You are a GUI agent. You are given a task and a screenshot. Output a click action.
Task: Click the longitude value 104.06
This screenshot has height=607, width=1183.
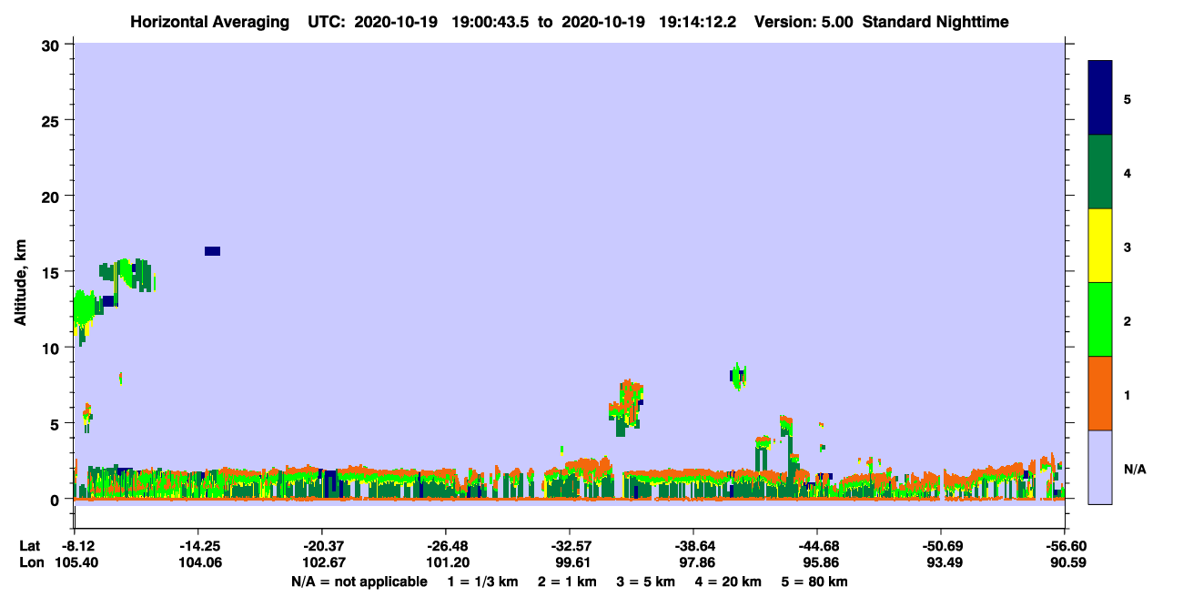tap(198, 563)
